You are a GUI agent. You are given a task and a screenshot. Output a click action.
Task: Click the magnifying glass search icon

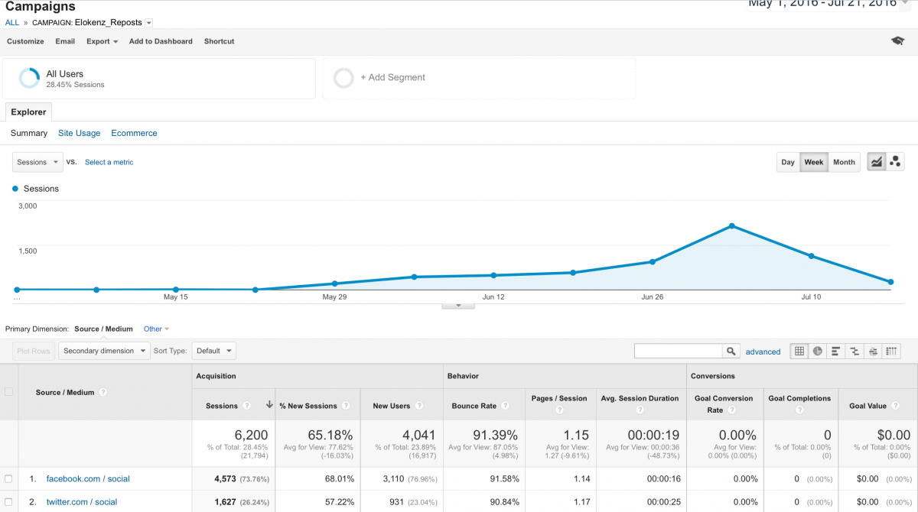[732, 351]
